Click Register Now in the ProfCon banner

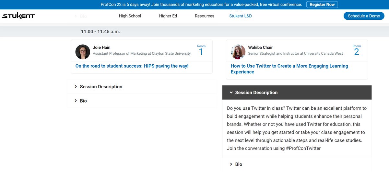pyautogui.click(x=322, y=5)
